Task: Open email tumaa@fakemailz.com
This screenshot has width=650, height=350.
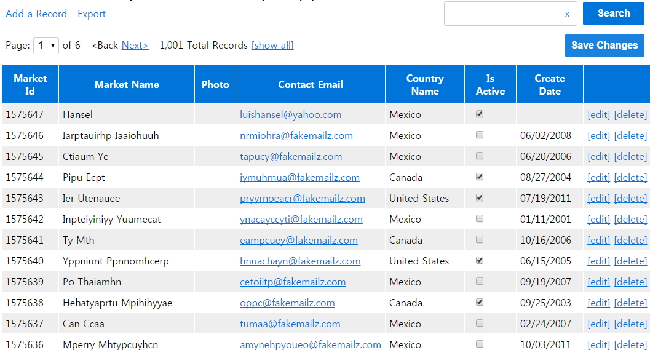Action: pos(290,324)
